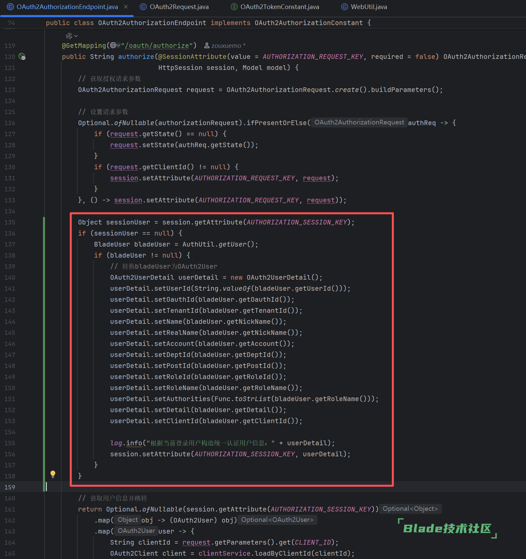Click the interface icon on OAuth2TokenConstant.java tab
Viewport: 526px width, 559px height.
[234, 7]
